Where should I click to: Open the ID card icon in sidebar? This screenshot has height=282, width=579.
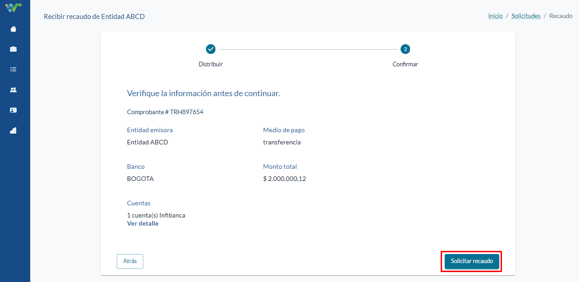click(x=14, y=110)
